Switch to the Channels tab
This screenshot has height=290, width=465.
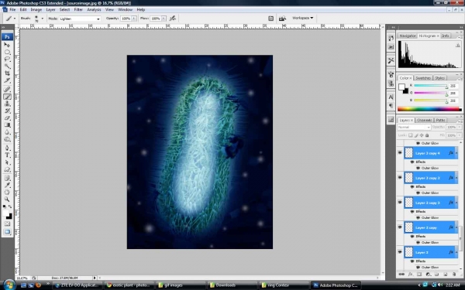pos(425,120)
